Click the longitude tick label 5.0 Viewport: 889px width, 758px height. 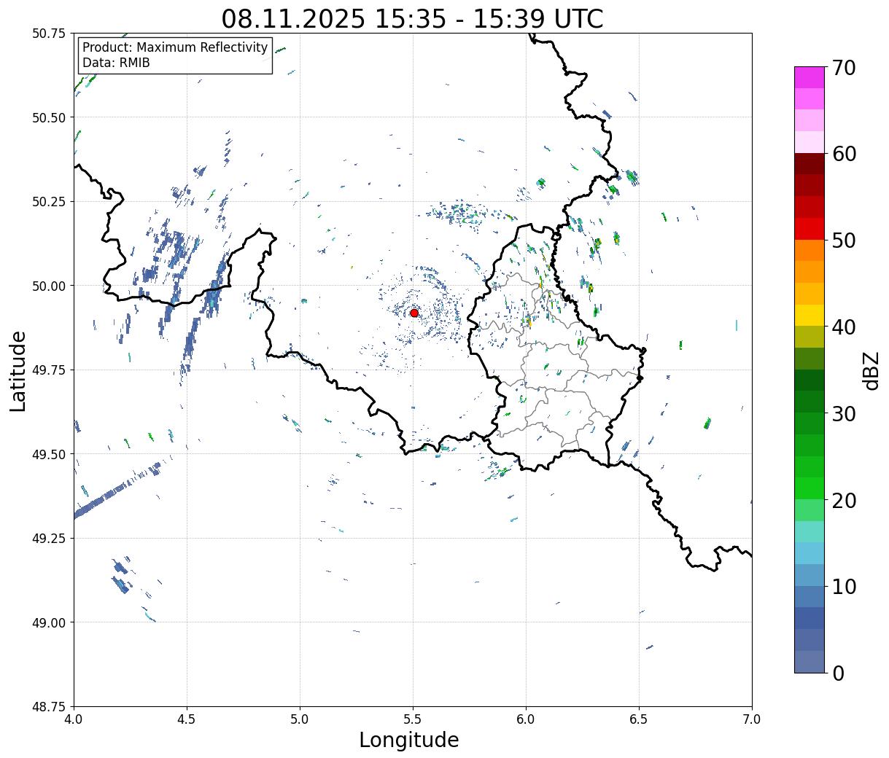tap(300, 719)
